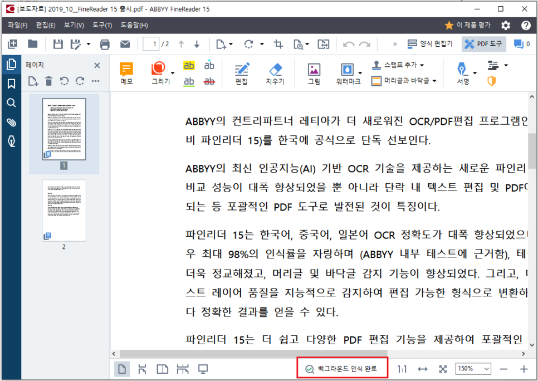Insert a picture with 그림 tool

(314, 74)
